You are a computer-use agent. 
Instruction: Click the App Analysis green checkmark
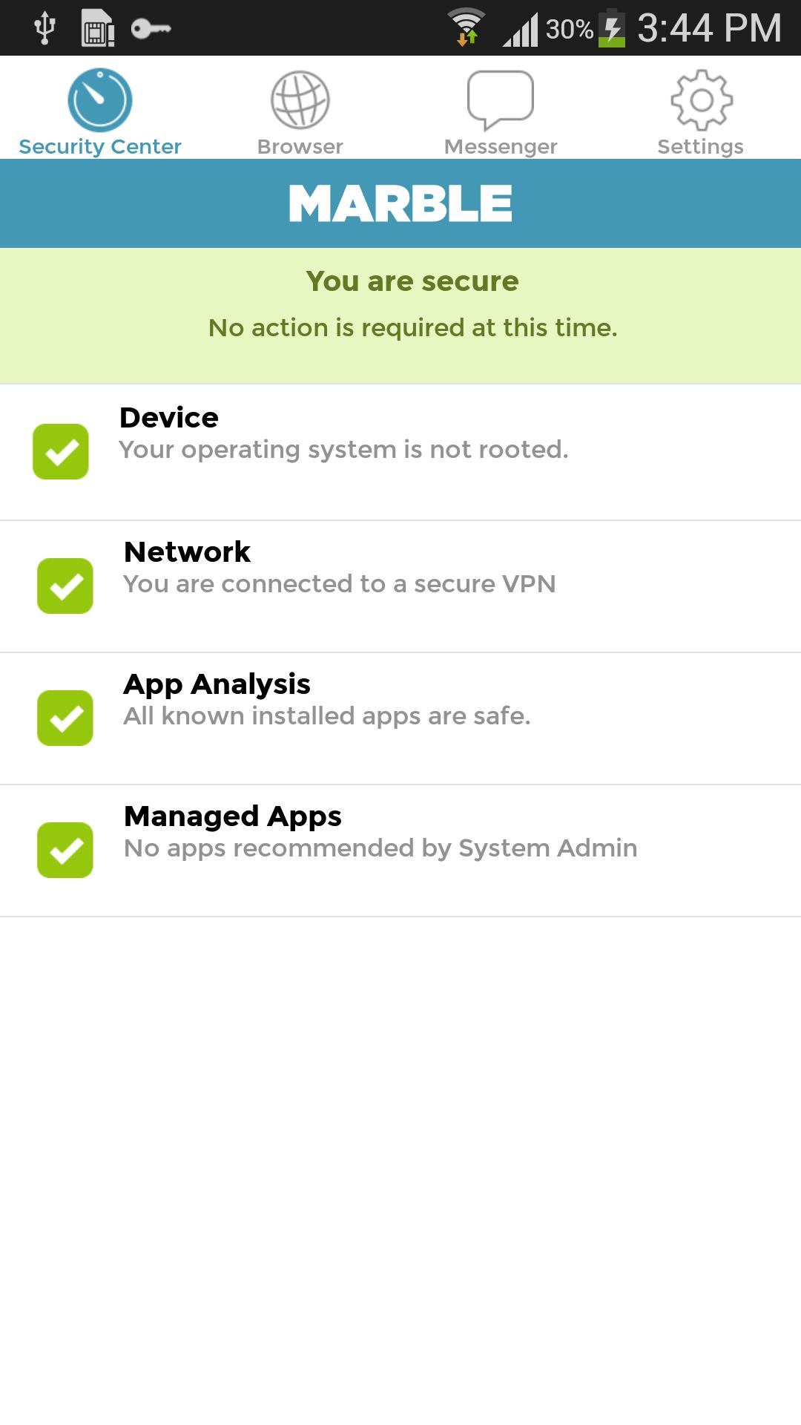65,718
